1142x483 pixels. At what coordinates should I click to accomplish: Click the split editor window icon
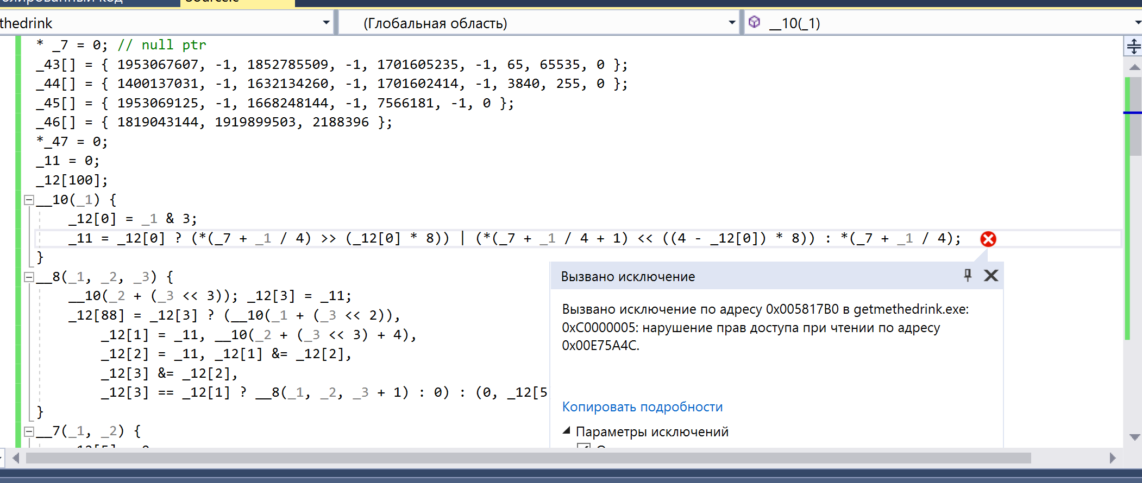click(x=1133, y=46)
